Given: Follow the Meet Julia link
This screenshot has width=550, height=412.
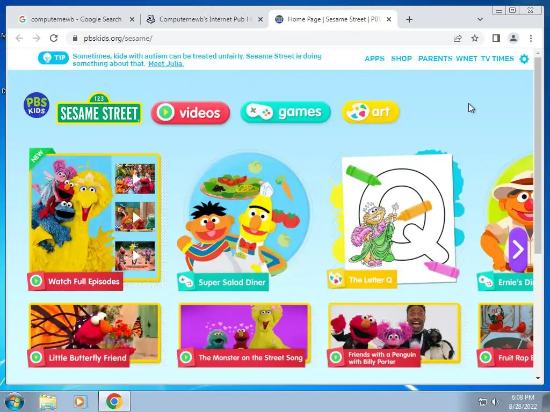Looking at the screenshot, I should (166, 64).
